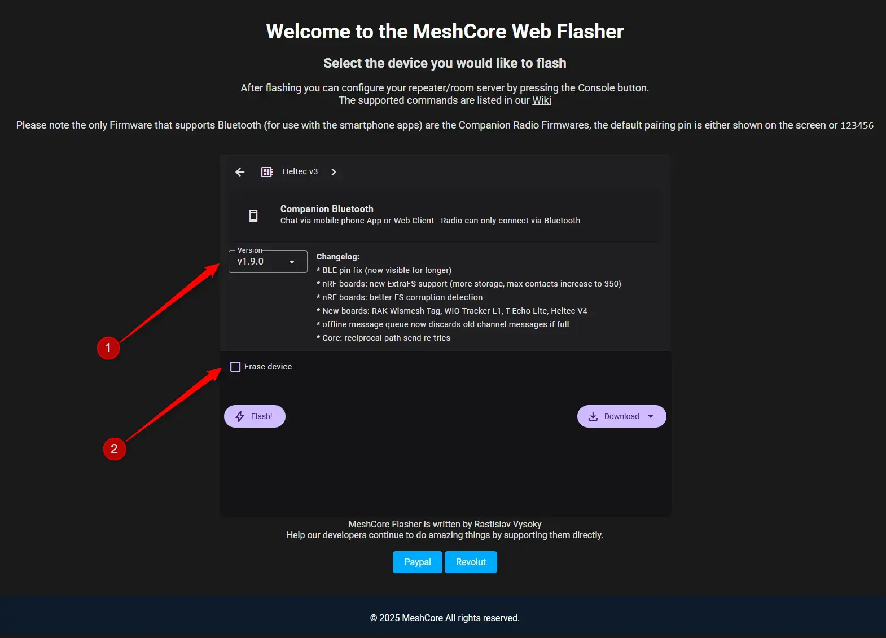Select red annotation marker number 2
886x638 pixels.
(115, 449)
